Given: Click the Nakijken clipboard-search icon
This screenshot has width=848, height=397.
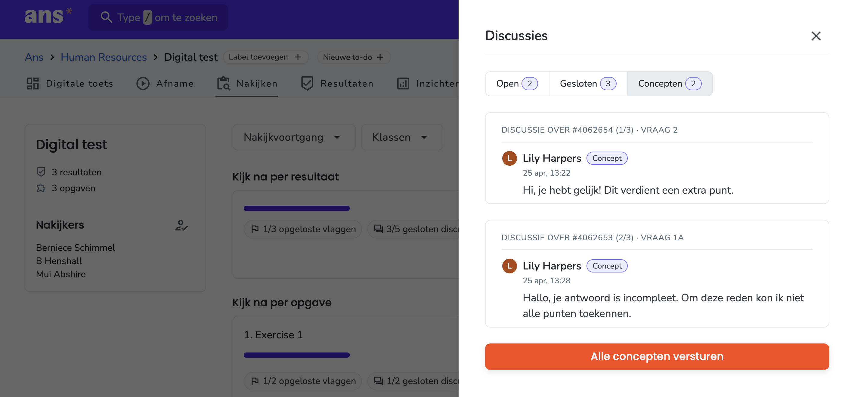Looking at the screenshot, I should click(224, 84).
